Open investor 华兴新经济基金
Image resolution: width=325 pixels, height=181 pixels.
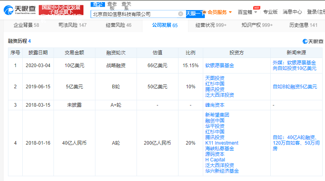[222, 171]
